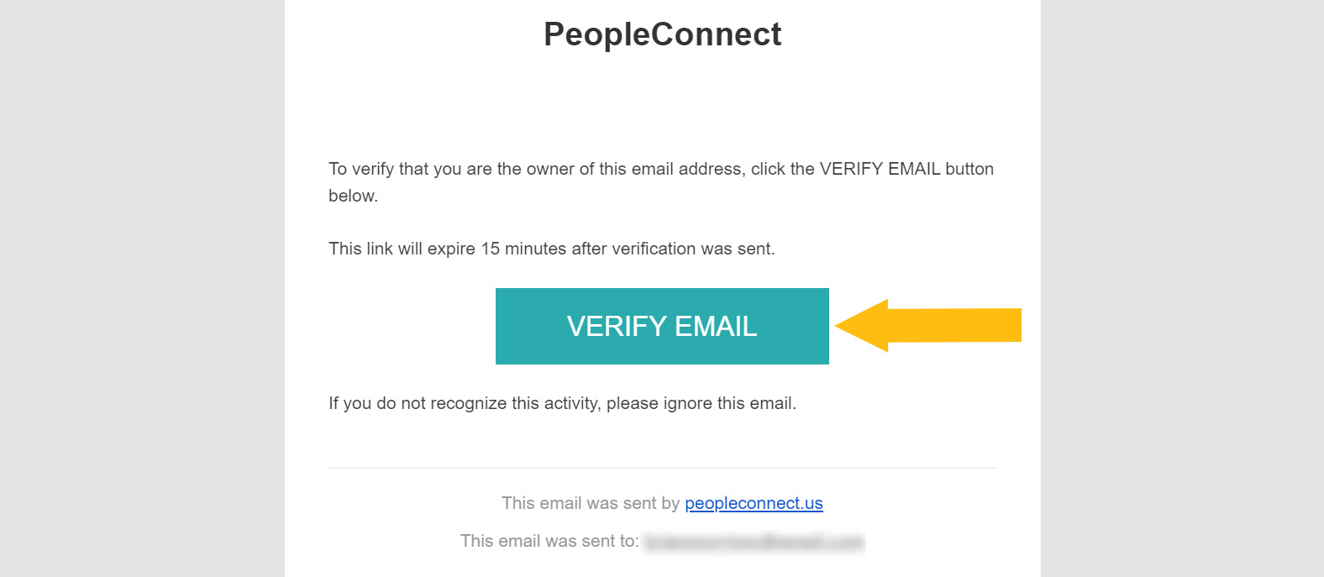Click the gray background left of the email
Image resolution: width=1324 pixels, height=577 pixels.
pyautogui.click(x=142, y=288)
